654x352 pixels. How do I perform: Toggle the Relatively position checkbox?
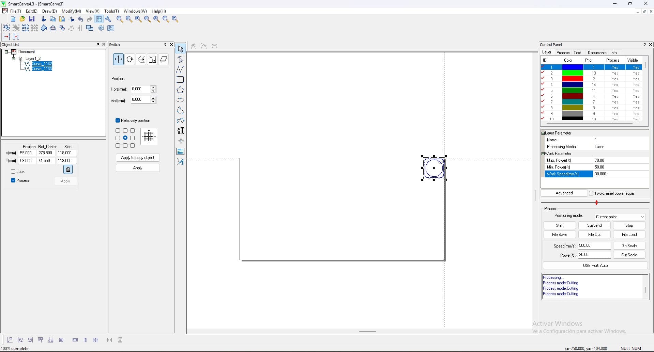pos(118,121)
